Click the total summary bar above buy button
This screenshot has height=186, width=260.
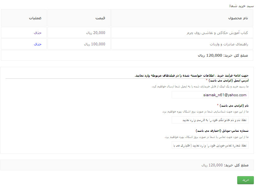pos(225,165)
